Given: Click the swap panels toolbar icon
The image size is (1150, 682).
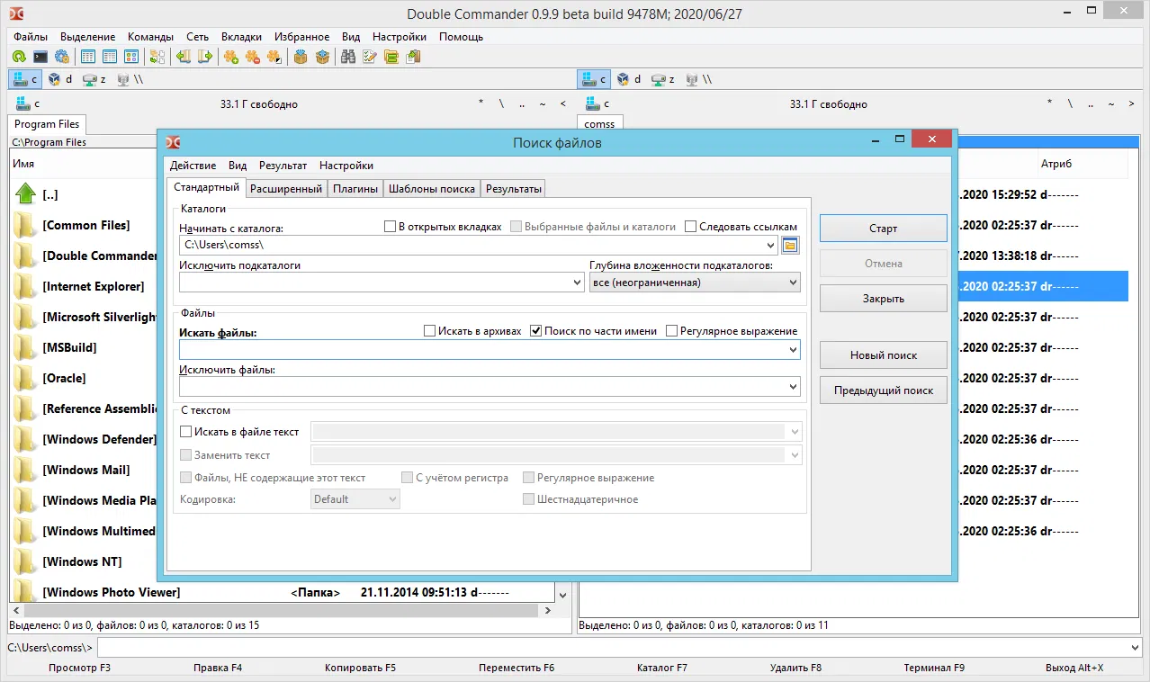Looking at the screenshot, I should [x=157, y=57].
